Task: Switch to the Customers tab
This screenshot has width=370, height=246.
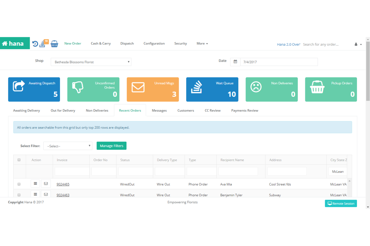Action: (x=186, y=110)
